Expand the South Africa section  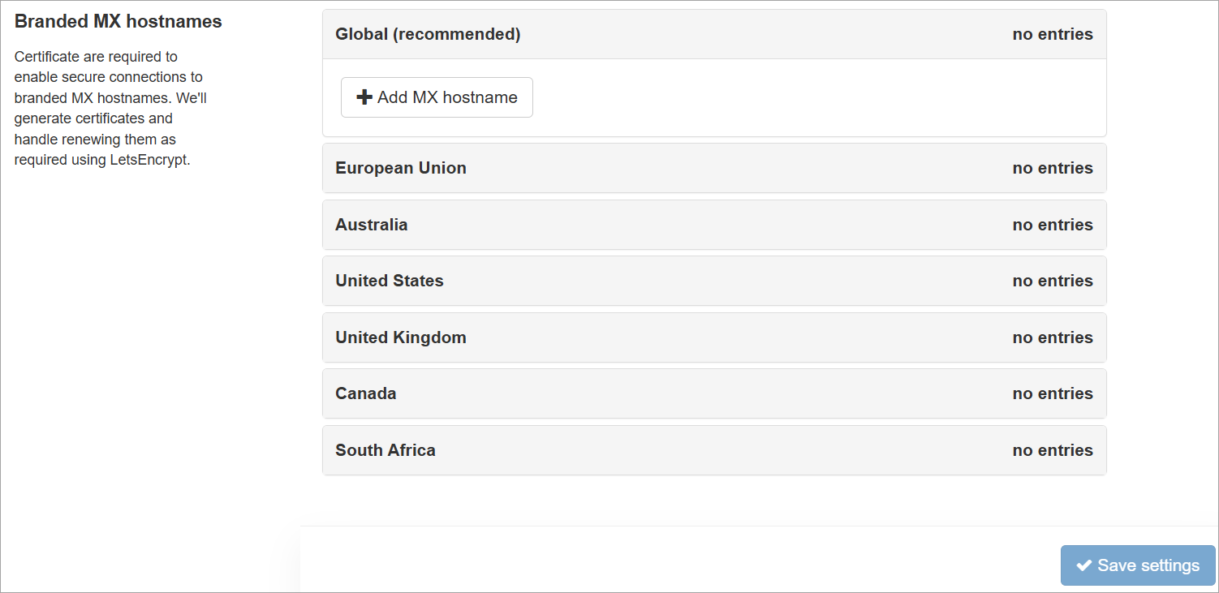pyautogui.click(x=386, y=450)
